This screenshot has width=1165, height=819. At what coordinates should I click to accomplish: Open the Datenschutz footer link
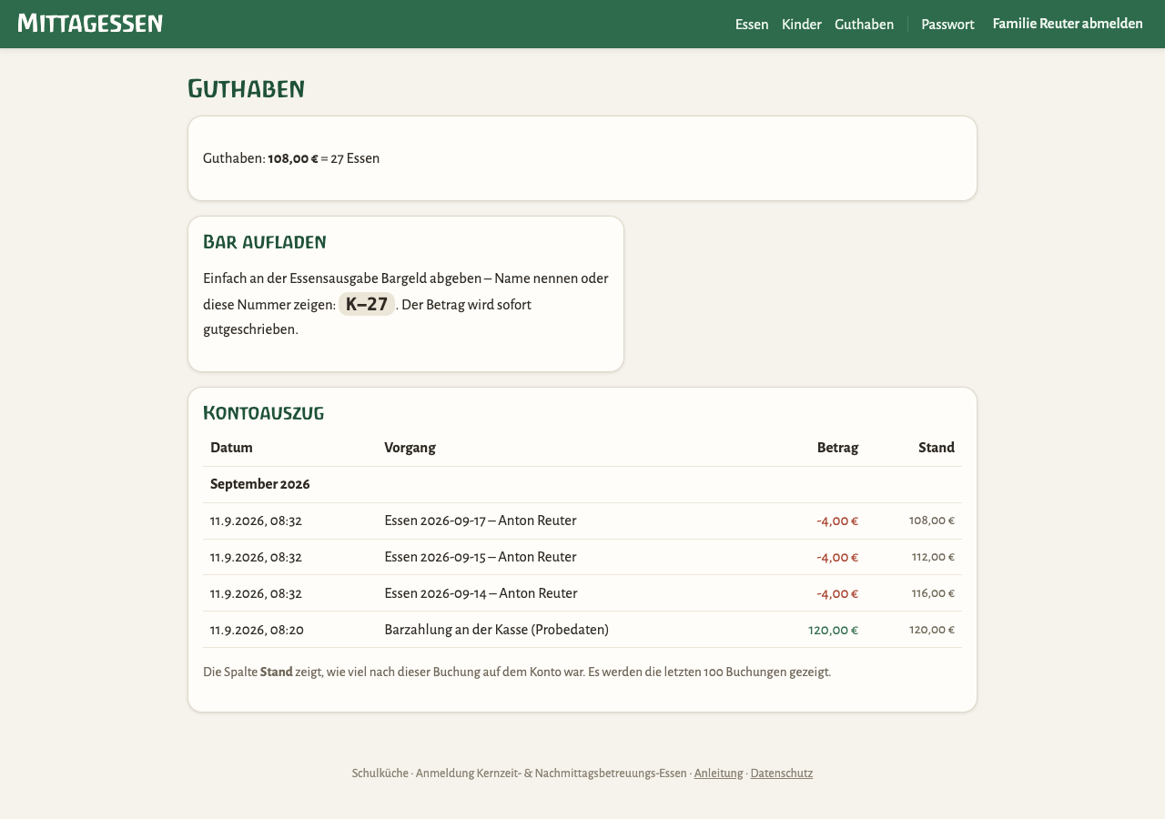coord(781,773)
